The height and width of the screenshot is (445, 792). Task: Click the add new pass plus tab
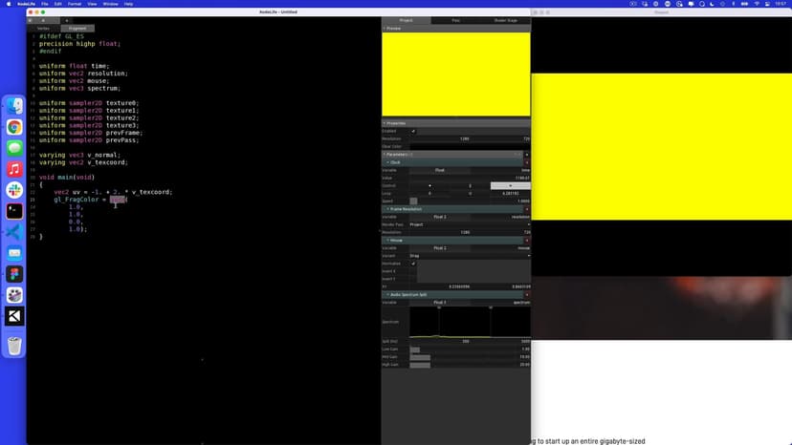[66, 20]
